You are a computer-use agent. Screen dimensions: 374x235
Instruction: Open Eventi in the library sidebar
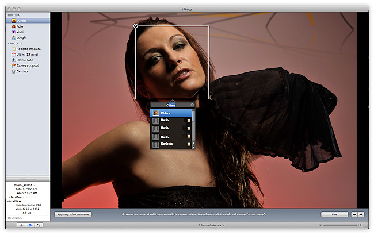(28, 21)
